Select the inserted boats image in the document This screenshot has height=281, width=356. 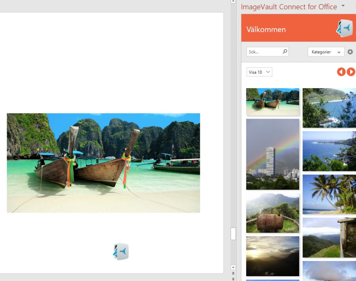(x=103, y=162)
